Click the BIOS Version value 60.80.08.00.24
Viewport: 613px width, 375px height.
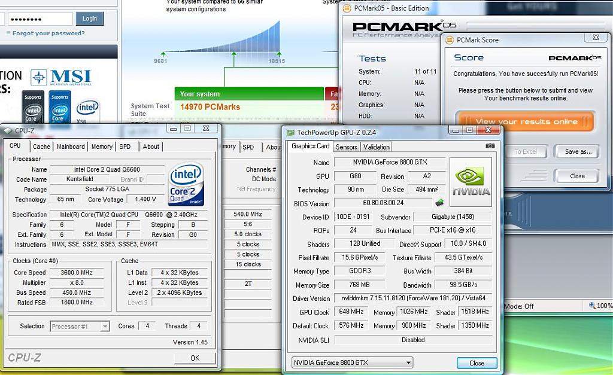click(383, 203)
